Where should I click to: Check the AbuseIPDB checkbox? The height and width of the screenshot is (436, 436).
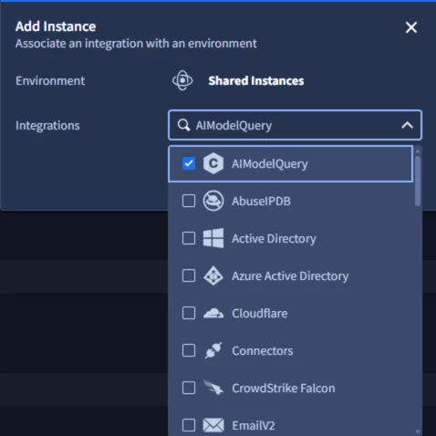[x=189, y=201]
